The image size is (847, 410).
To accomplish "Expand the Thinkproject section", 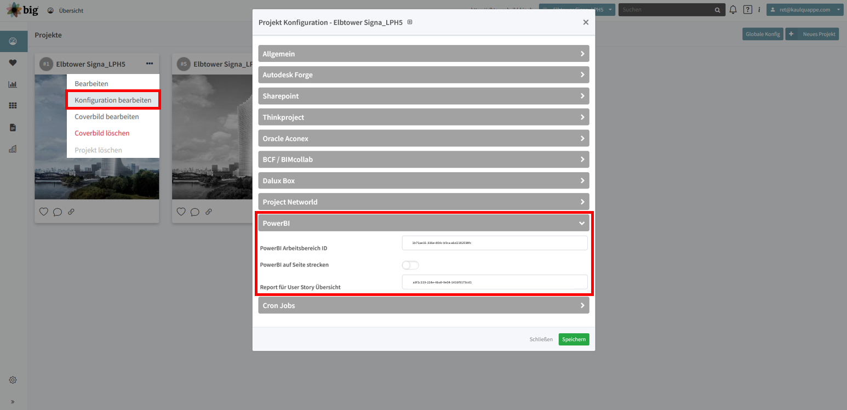I will [x=423, y=117].
